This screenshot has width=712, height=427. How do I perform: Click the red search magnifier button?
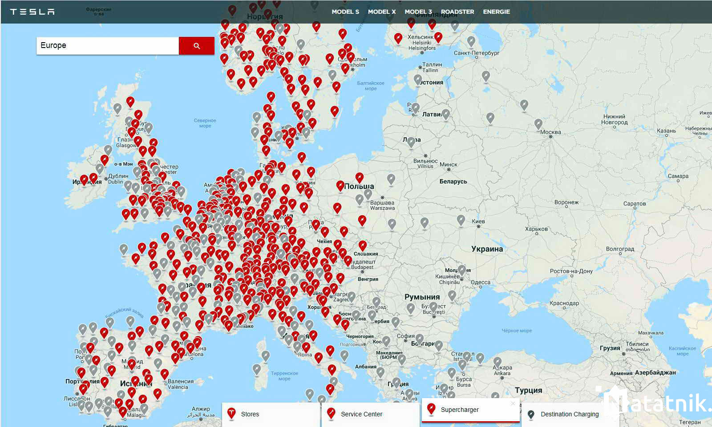point(196,46)
